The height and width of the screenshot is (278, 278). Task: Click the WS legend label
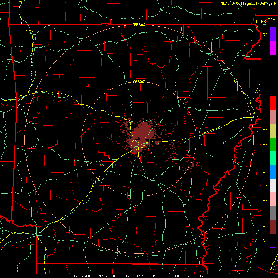tap(265, 172)
